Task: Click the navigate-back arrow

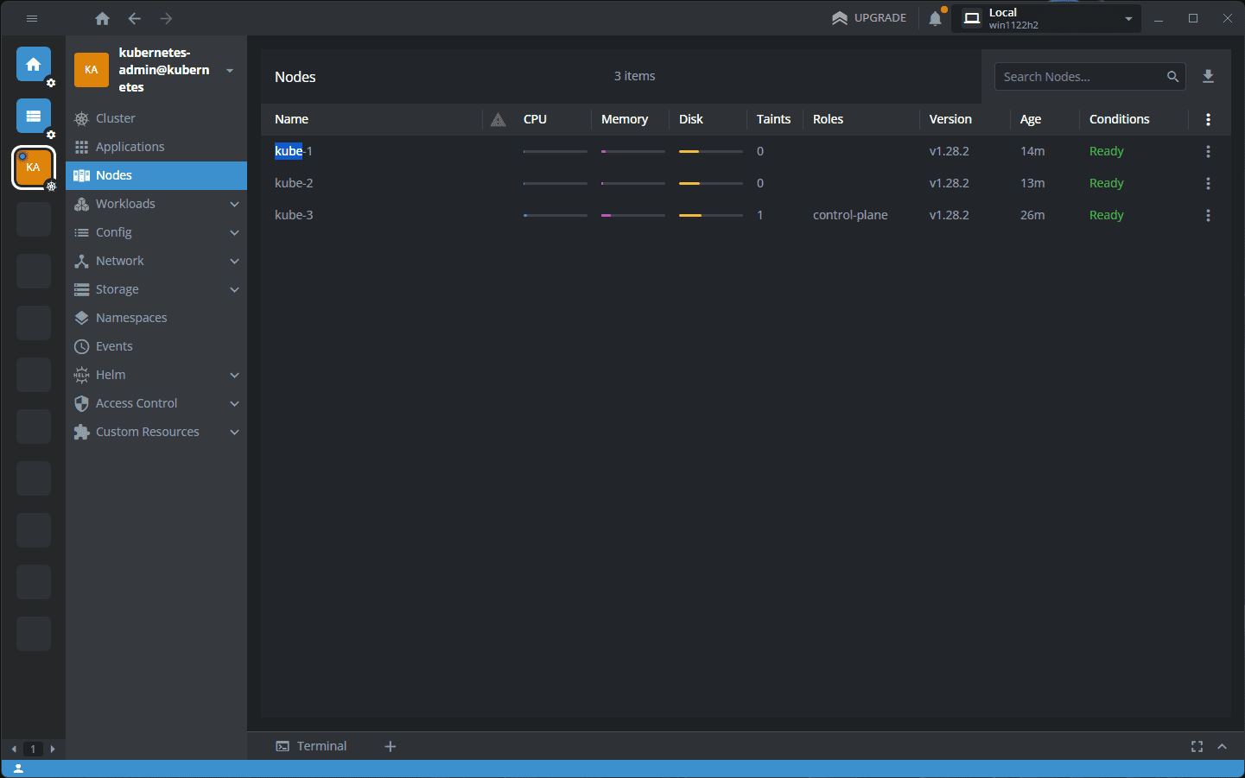Action: pyautogui.click(x=134, y=17)
